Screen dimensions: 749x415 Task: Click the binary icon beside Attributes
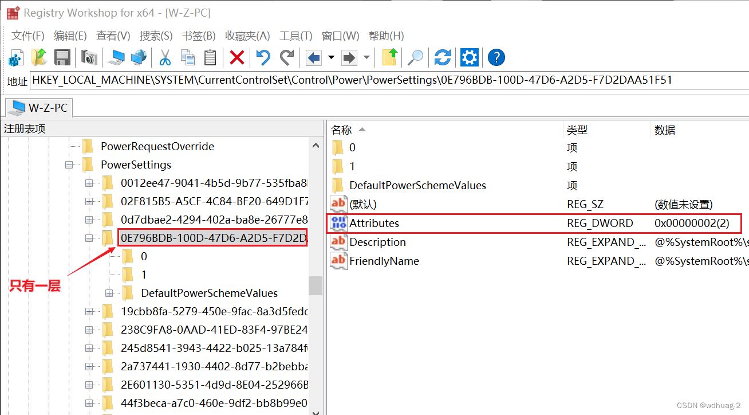click(339, 223)
